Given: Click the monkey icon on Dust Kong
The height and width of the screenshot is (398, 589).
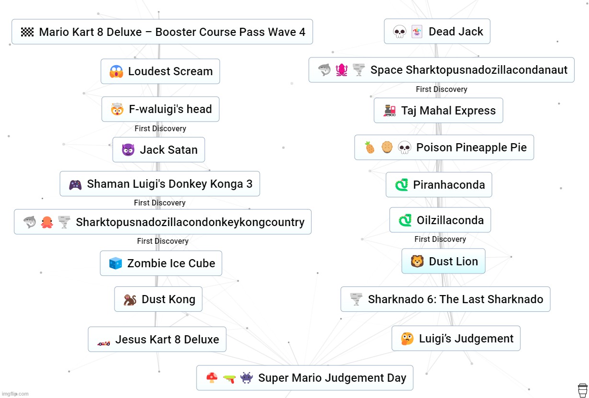Looking at the screenshot, I should (x=129, y=300).
